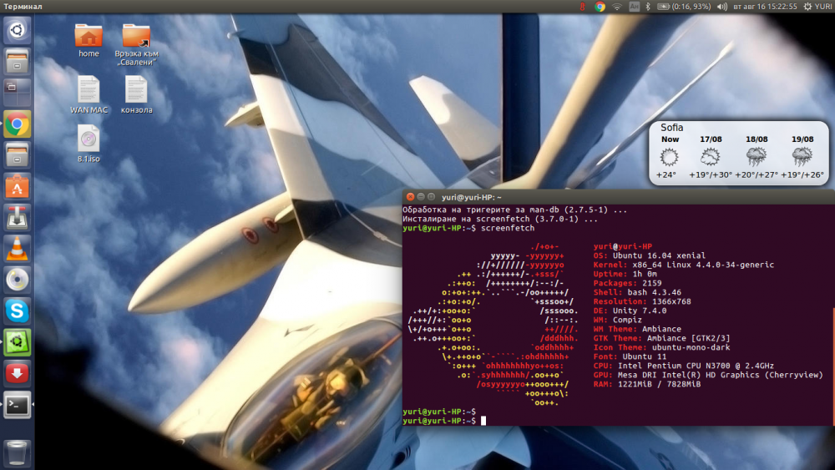Select the home folder desktop icon
The width and height of the screenshot is (835, 470).
pos(89,40)
